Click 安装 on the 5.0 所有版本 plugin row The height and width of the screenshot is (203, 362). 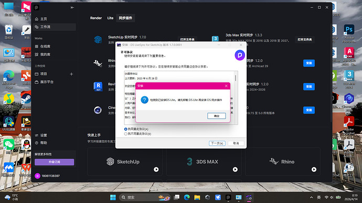click(x=309, y=110)
